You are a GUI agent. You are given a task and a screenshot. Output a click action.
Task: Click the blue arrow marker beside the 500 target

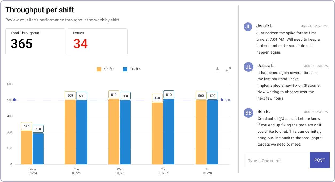tap(222, 100)
